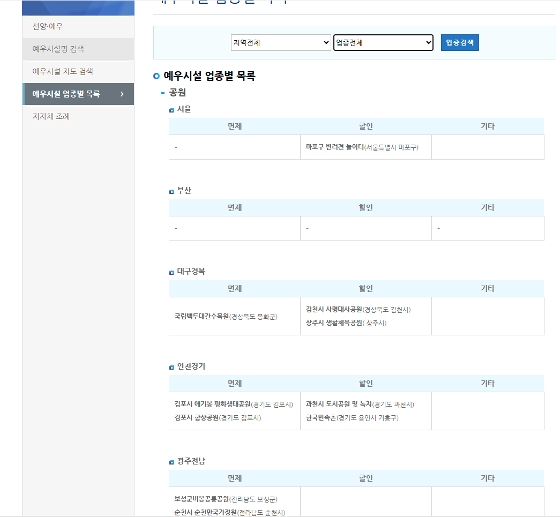Click the square bullet icon next to 부산
The height and width of the screenshot is (517, 560).
coord(172,189)
